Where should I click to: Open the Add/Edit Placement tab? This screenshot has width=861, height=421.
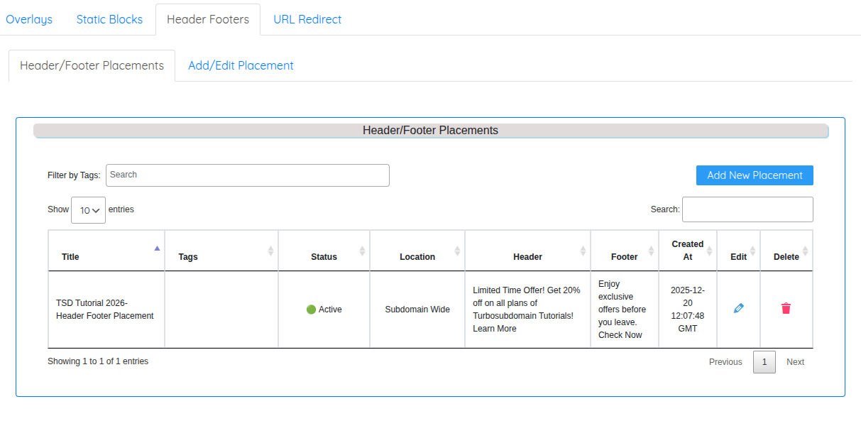(241, 65)
